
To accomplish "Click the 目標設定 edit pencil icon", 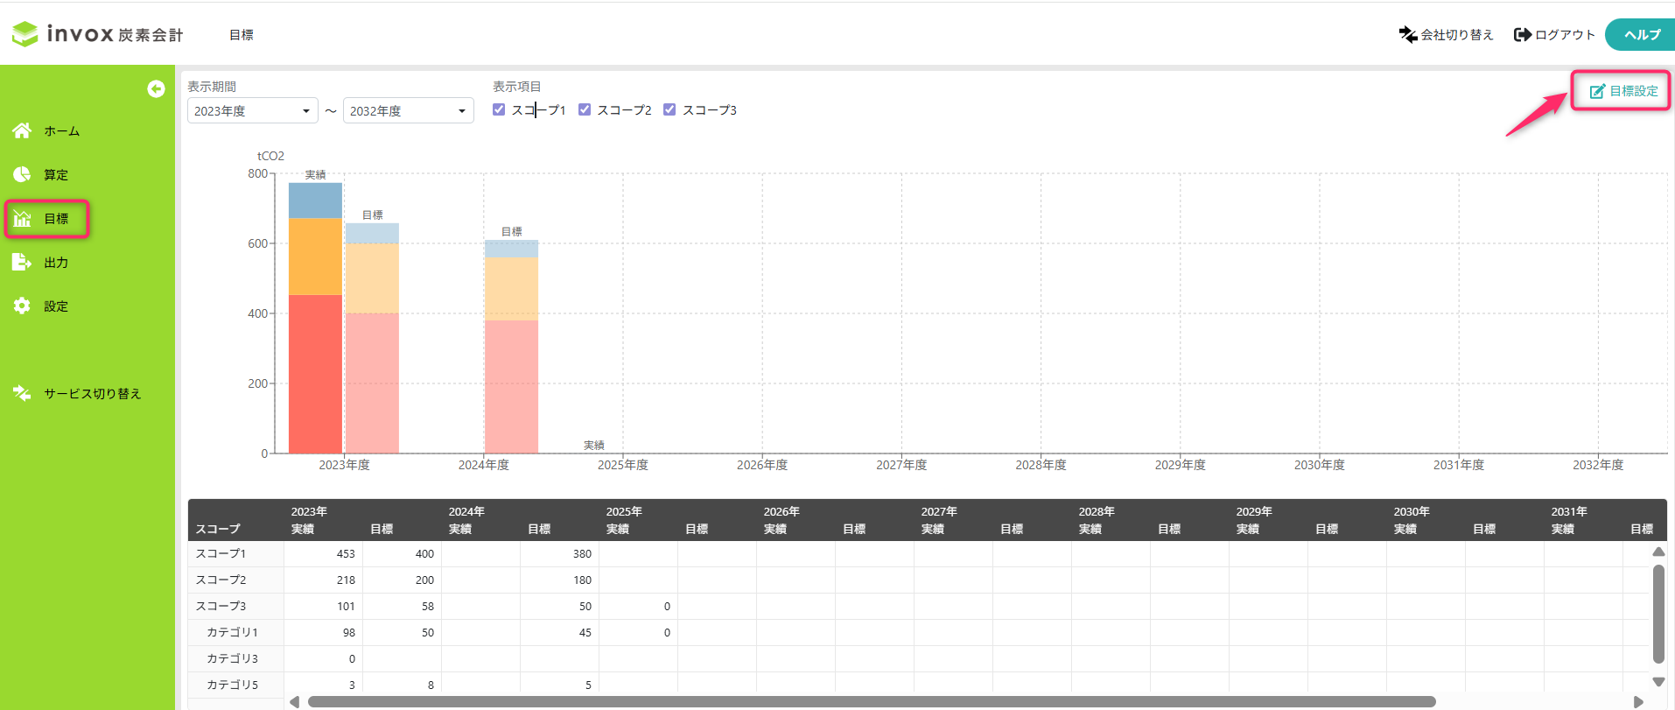I will tap(1597, 91).
